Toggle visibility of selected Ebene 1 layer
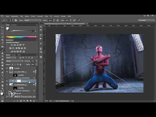This screenshot has width=156, height=117. tap(7, 81)
